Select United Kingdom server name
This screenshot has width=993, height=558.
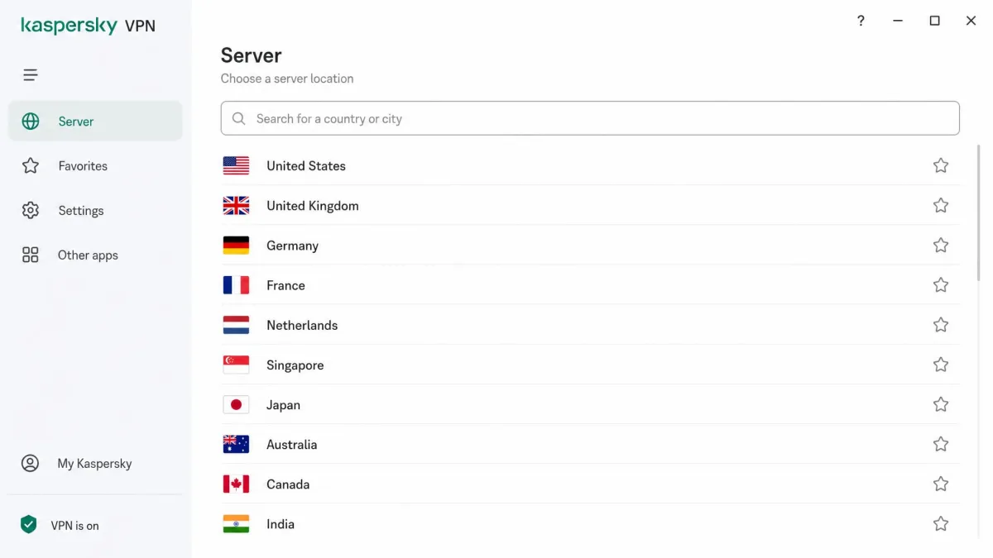coord(313,206)
